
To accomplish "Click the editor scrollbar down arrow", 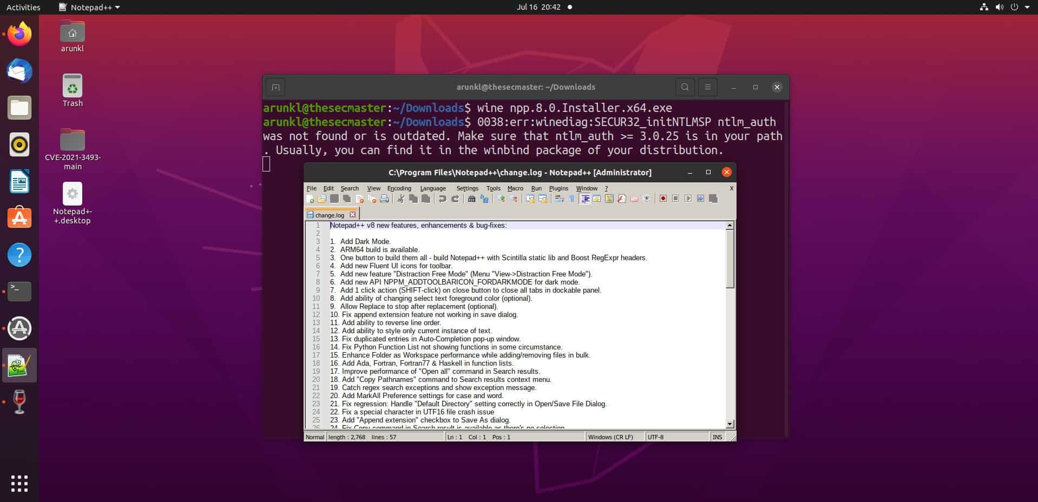I will pyautogui.click(x=730, y=424).
